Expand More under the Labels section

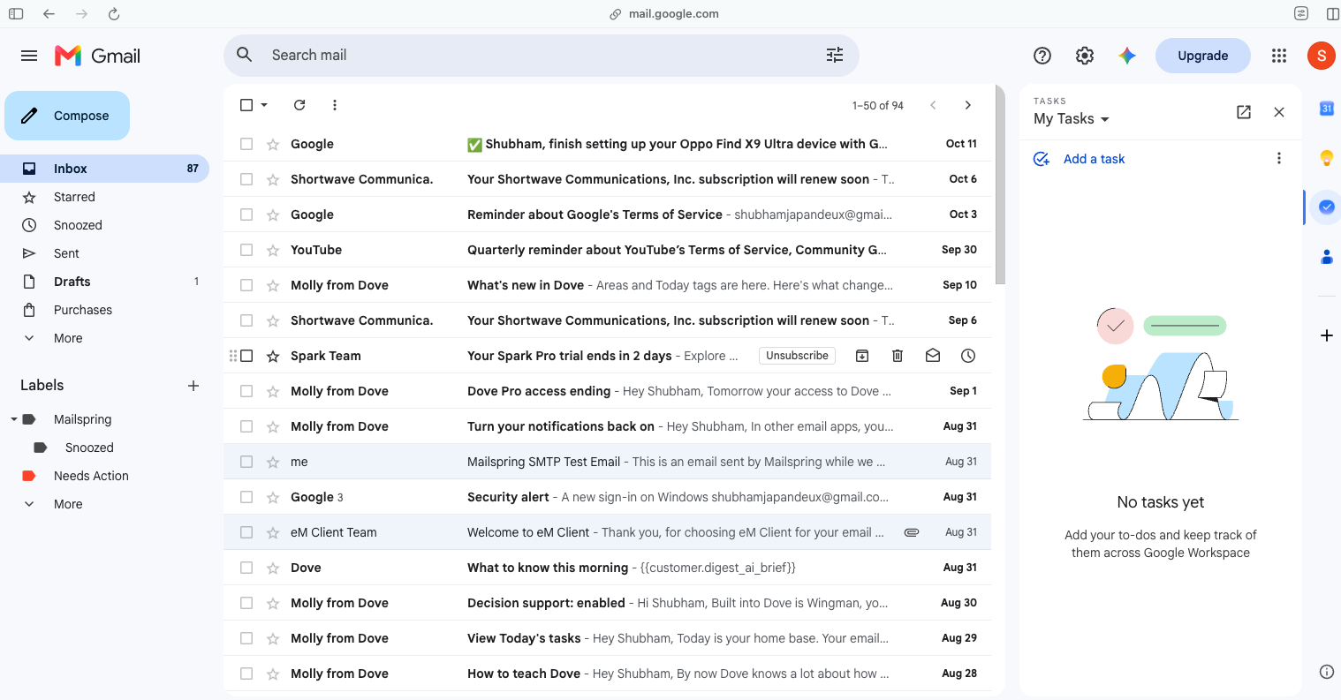pos(68,504)
